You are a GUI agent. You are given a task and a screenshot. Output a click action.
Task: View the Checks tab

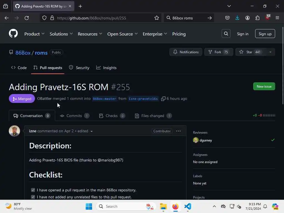click(x=112, y=116)
